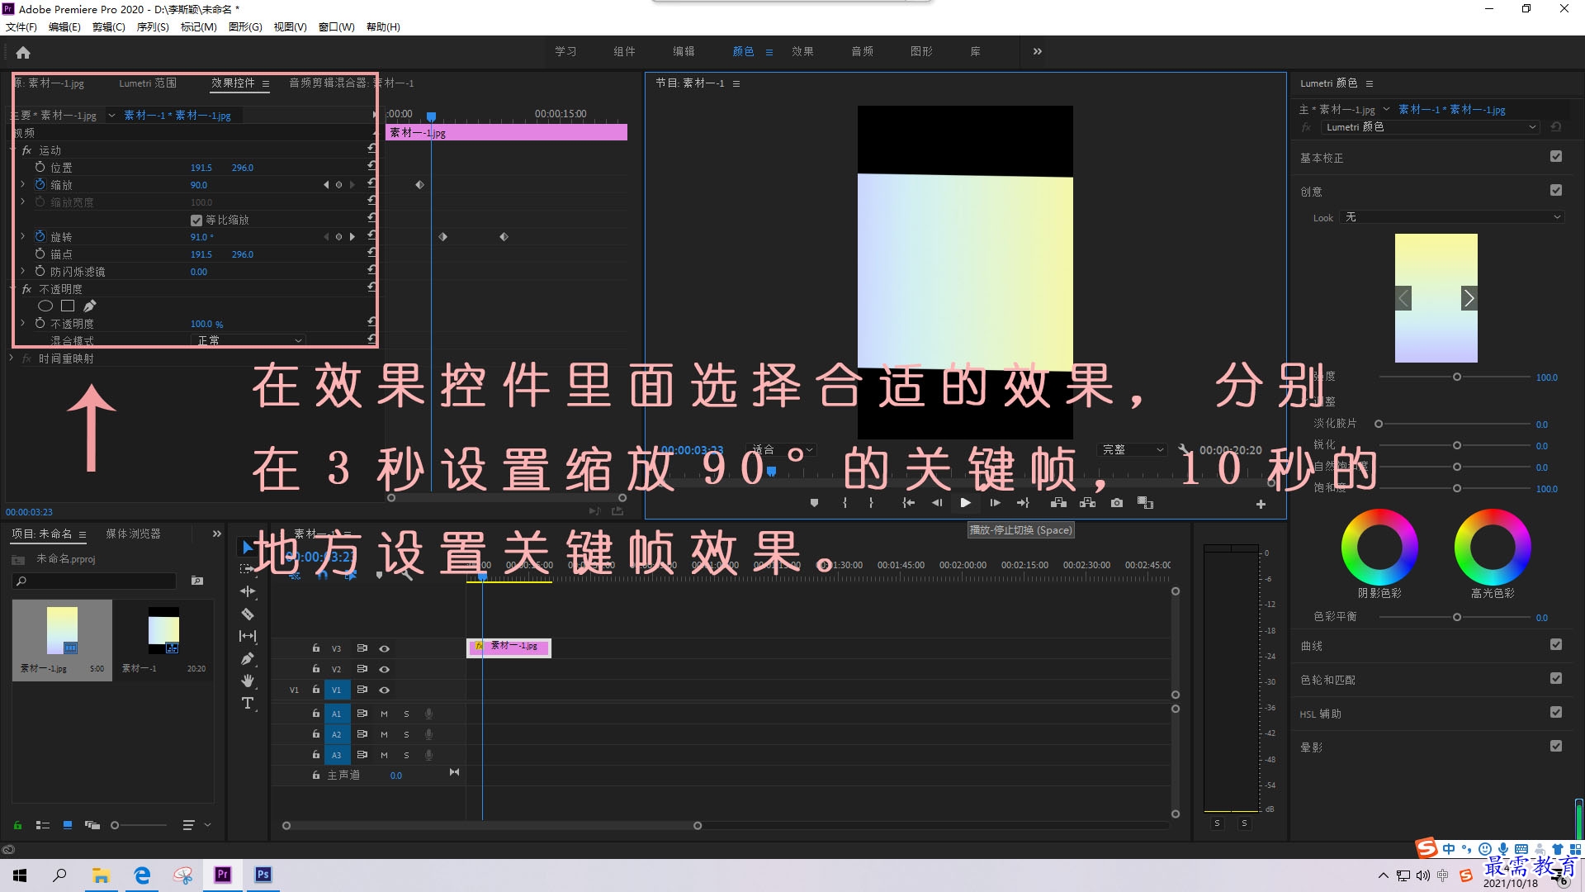Select the Ripple Edit tool
The width and height of the screenshot is (1585, 892).
[x=247, y=591]
